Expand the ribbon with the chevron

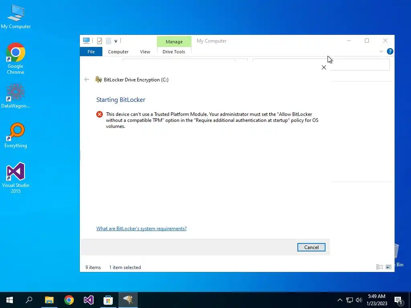(381, 51)
